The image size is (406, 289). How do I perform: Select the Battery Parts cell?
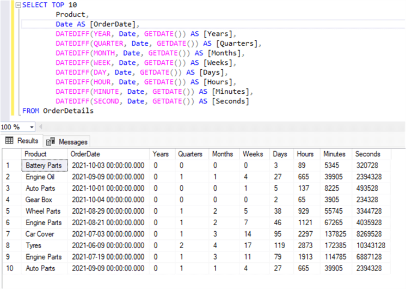click(x=45, y=166)
